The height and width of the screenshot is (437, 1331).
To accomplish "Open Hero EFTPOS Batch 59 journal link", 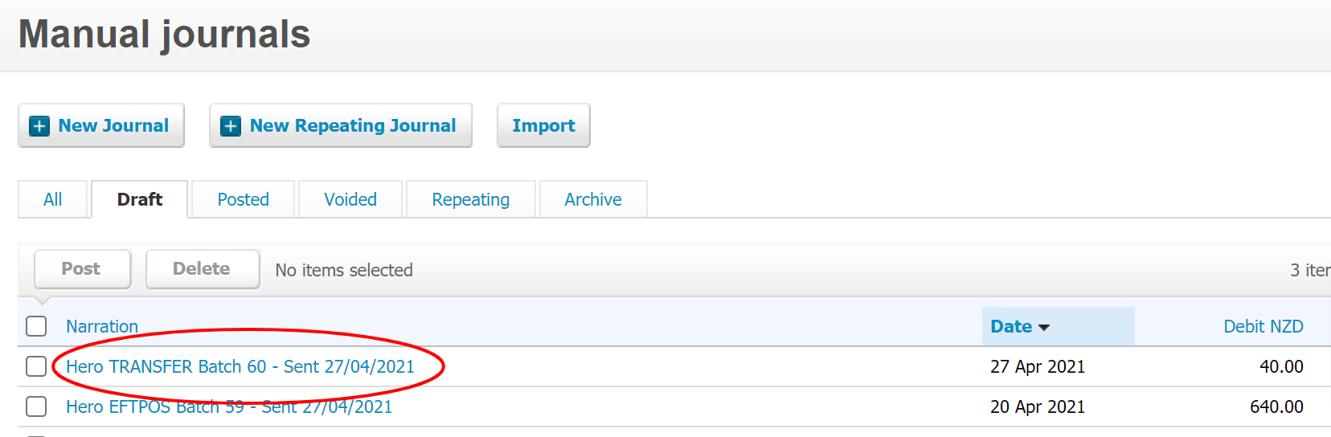I will coord(228,407).
